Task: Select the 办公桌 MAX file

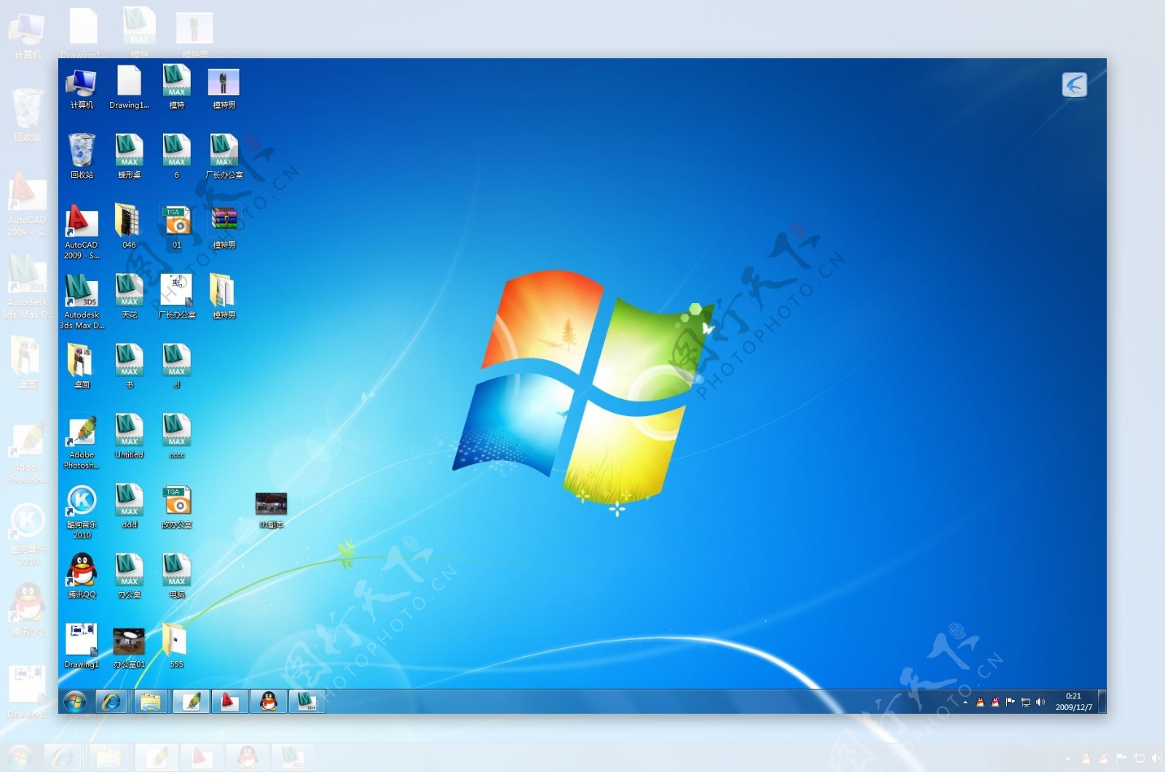Action: pos(129,576)
